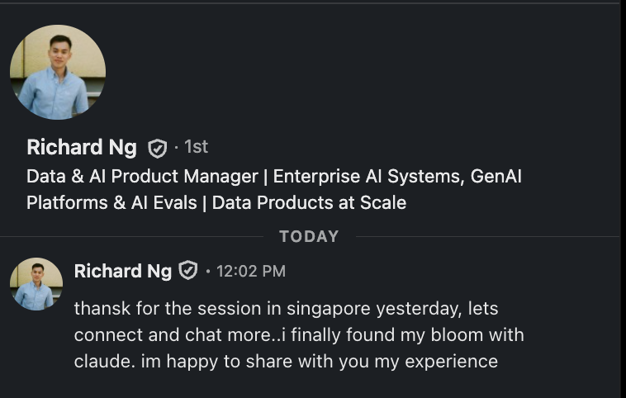Click the message line starting with 'thansk for the session'
626x398 pixels.
coord(287,309)
